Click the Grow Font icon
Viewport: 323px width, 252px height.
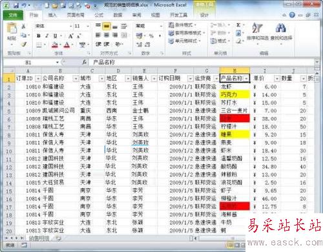click(70, 36)
